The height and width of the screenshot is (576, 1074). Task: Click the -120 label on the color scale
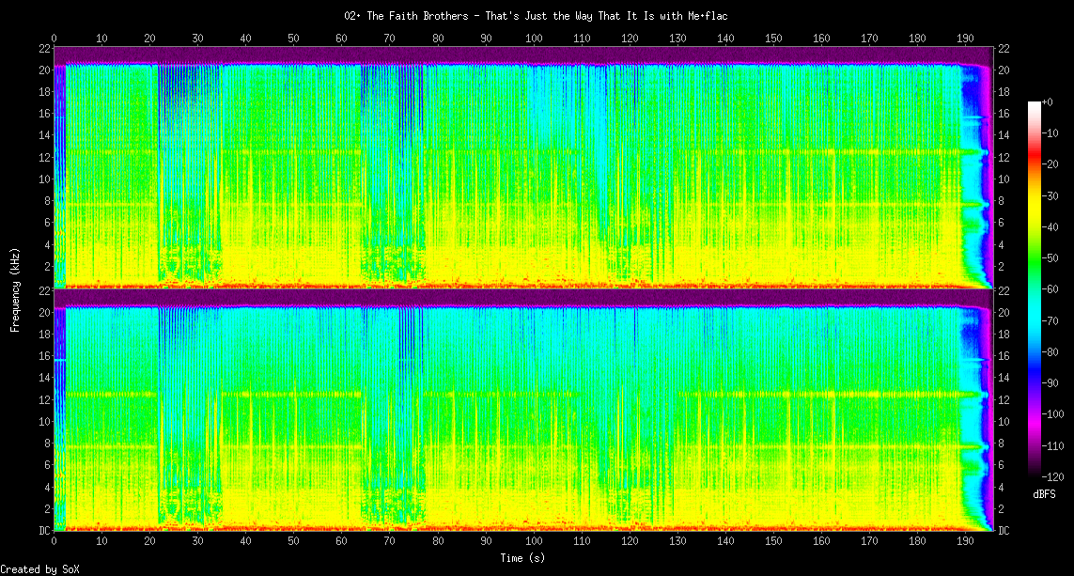pyautogui.click(x=1054, y=477)
